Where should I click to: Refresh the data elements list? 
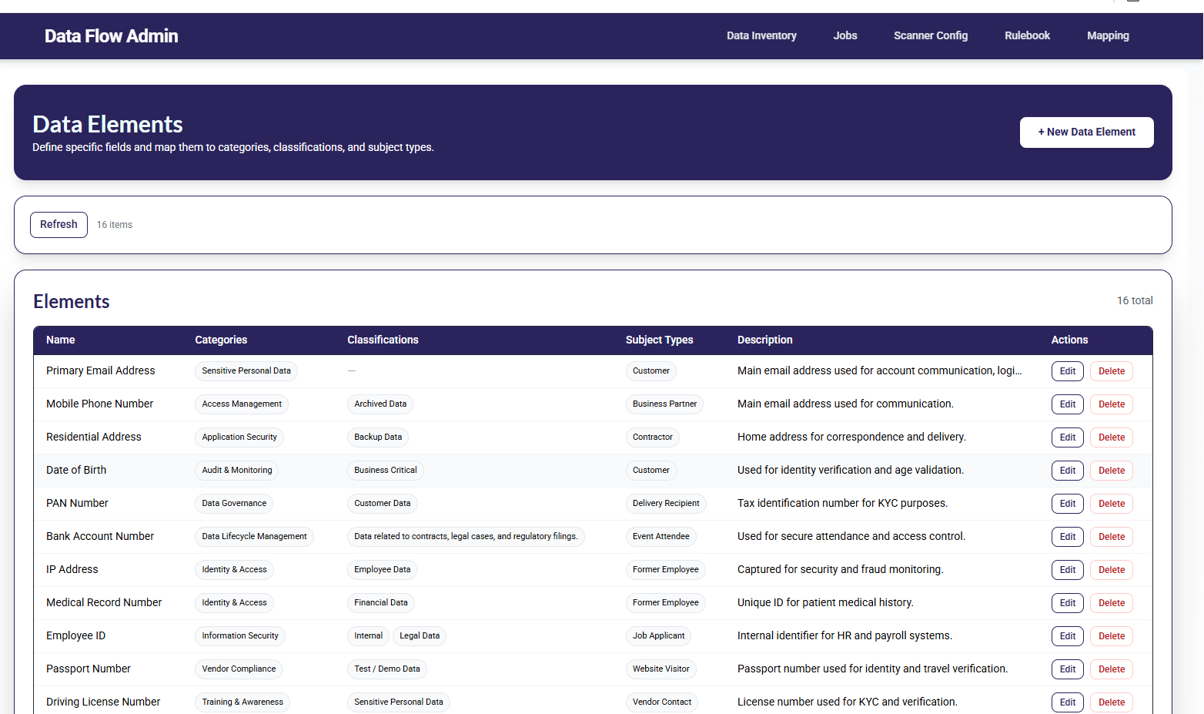pos(59,225)
